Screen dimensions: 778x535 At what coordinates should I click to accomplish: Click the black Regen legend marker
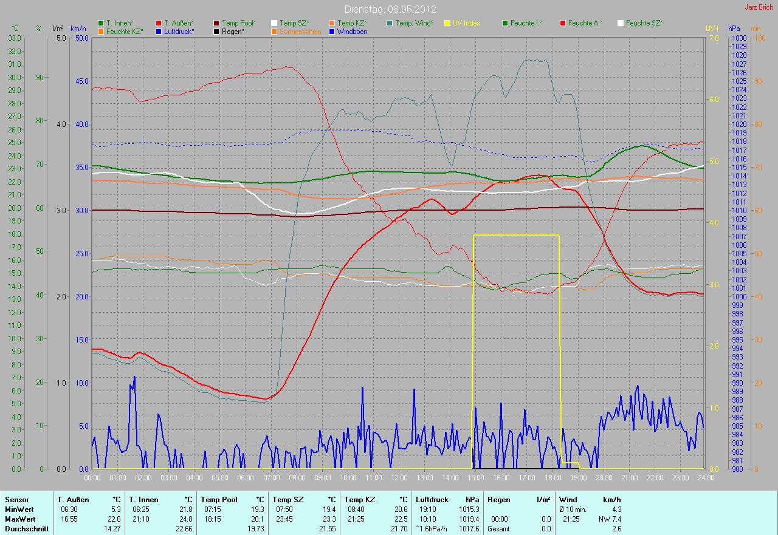pyautogui.click(x=216, y=32)
